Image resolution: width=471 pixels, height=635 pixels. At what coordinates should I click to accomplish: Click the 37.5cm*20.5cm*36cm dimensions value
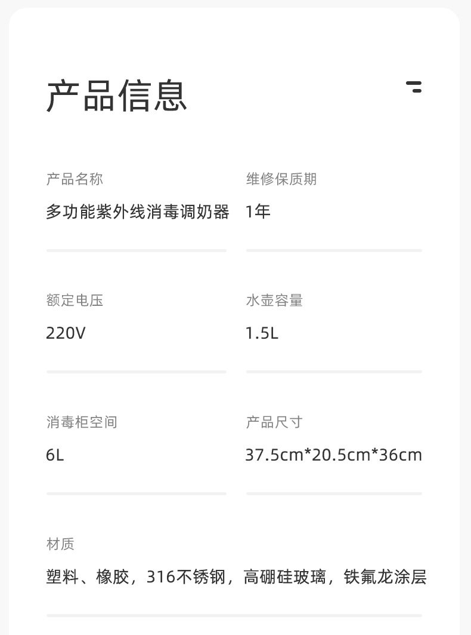(x=333, y=455)
